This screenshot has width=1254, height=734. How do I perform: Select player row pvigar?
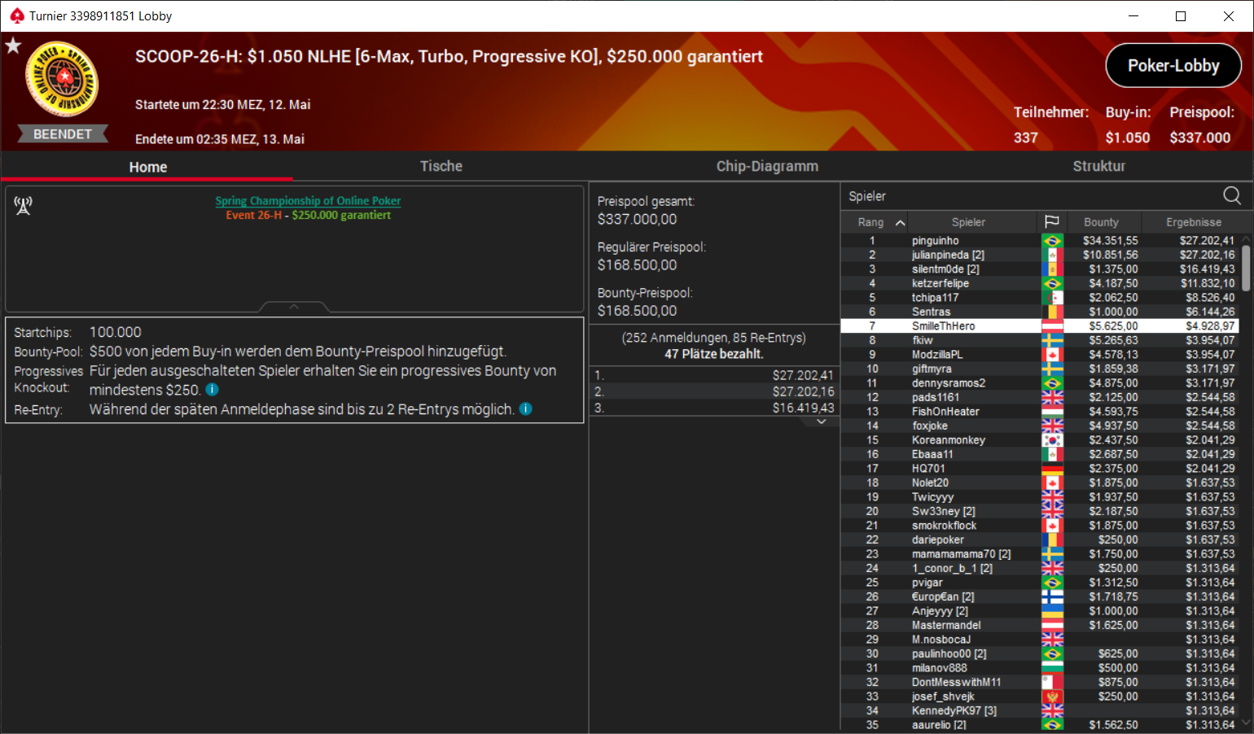pos(1039,583)
